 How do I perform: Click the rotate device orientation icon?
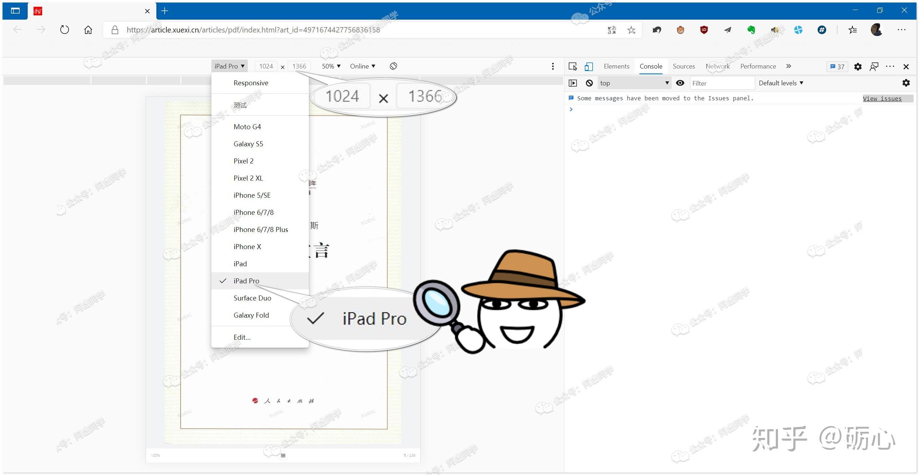(x=393, y=66)
